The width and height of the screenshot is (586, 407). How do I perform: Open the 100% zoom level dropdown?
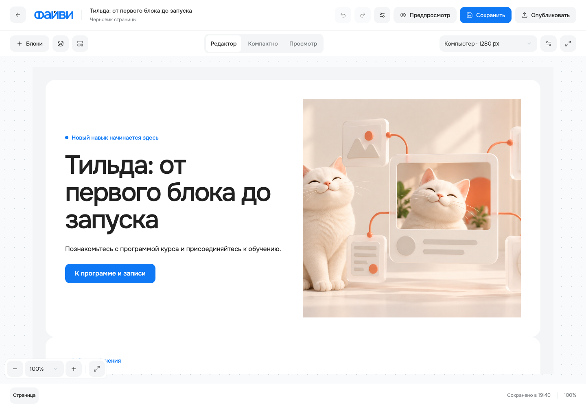click(44, 369)
